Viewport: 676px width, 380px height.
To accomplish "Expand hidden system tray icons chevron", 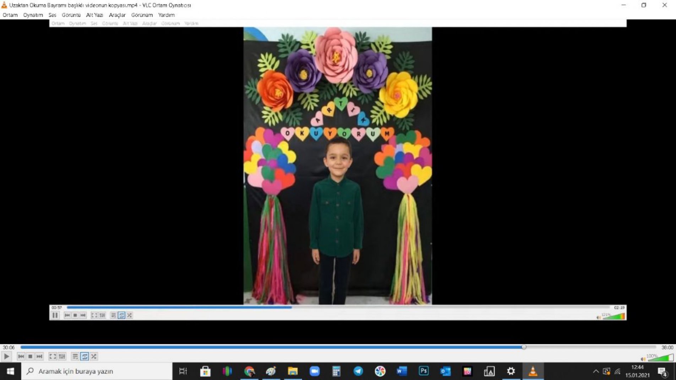I will click(596, 371).
